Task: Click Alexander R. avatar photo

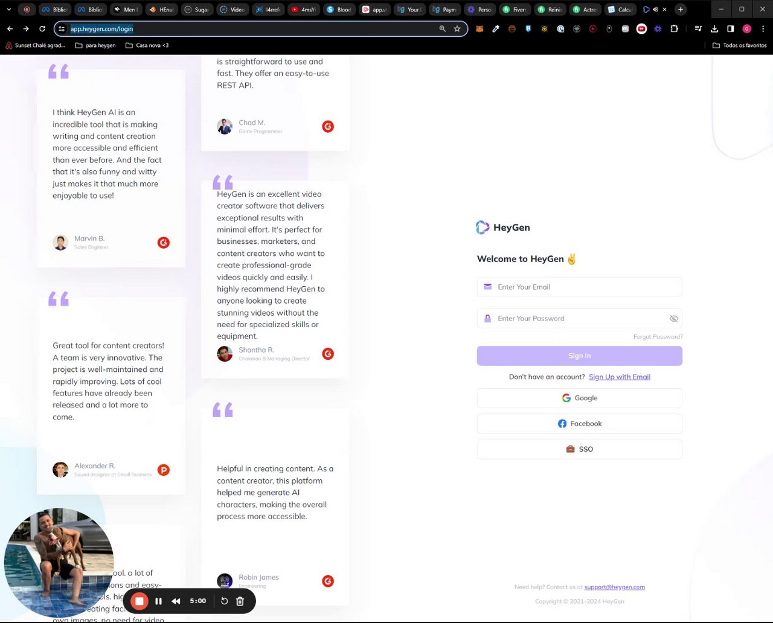Action: 60,470
